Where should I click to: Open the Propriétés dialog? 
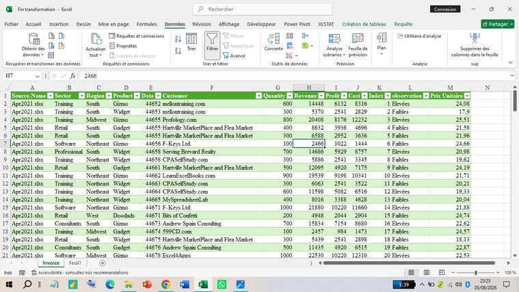(x=123, y=46)
